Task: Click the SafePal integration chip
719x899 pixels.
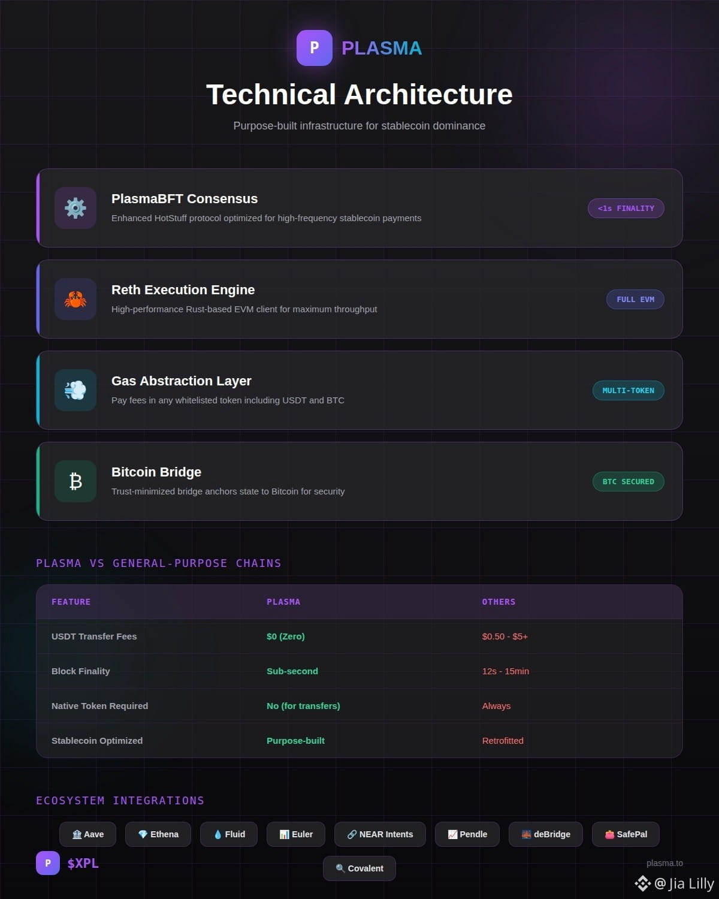Action: click(x=626, y=834)
